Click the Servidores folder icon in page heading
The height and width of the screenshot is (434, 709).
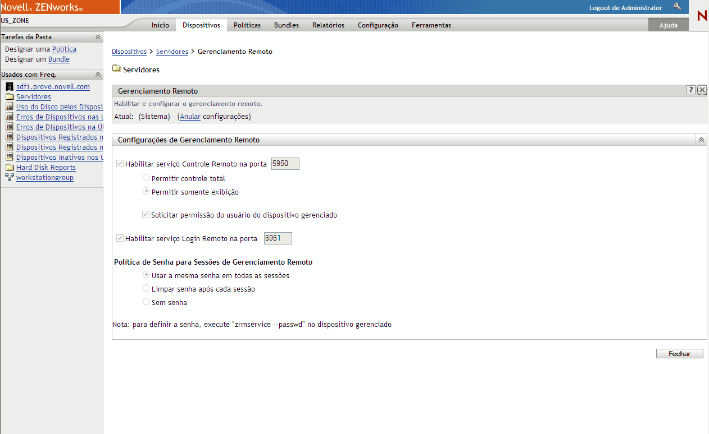pos(116,69)
